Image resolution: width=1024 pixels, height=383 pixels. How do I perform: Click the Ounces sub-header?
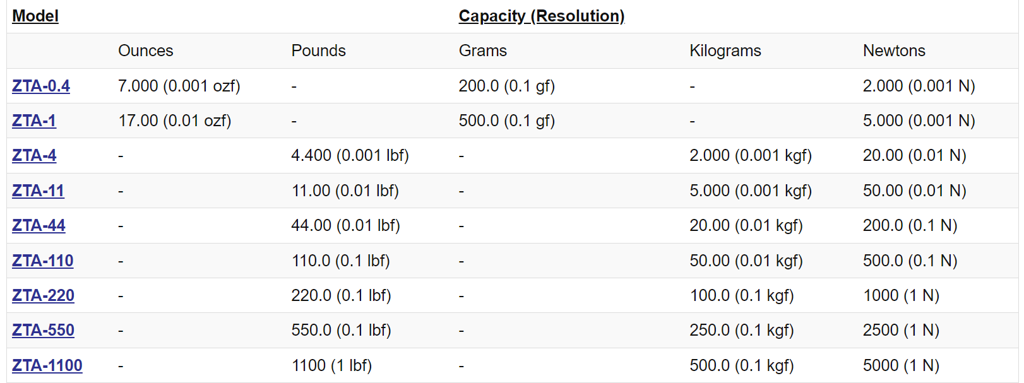[145, 50]
